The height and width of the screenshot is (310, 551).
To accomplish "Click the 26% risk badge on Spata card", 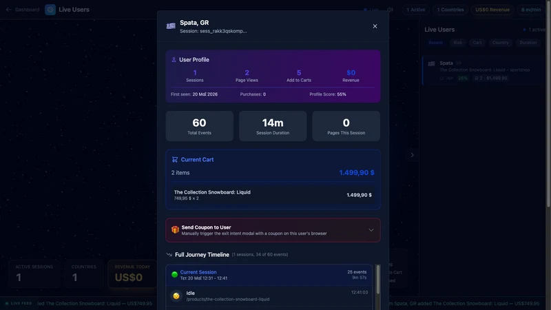I will coord(463,78).
